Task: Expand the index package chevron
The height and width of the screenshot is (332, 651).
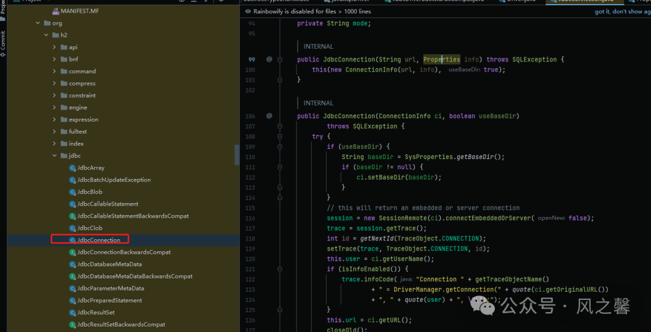Action: pyautogui.click(x=54, y=143)
